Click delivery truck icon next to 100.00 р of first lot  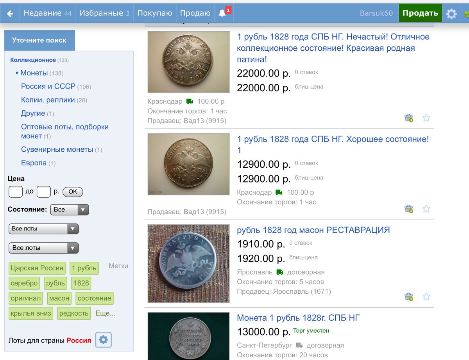tap(190, 101)
